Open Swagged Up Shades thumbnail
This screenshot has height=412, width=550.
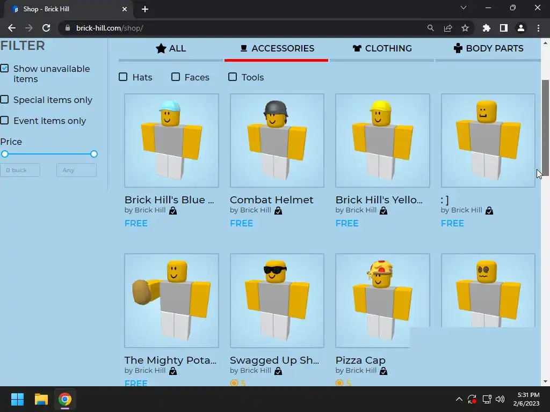277,300
